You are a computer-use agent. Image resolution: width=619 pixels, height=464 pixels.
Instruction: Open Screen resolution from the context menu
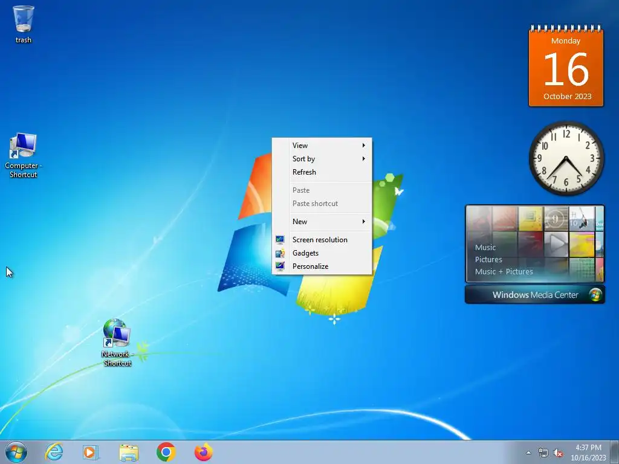click(322, 239)
